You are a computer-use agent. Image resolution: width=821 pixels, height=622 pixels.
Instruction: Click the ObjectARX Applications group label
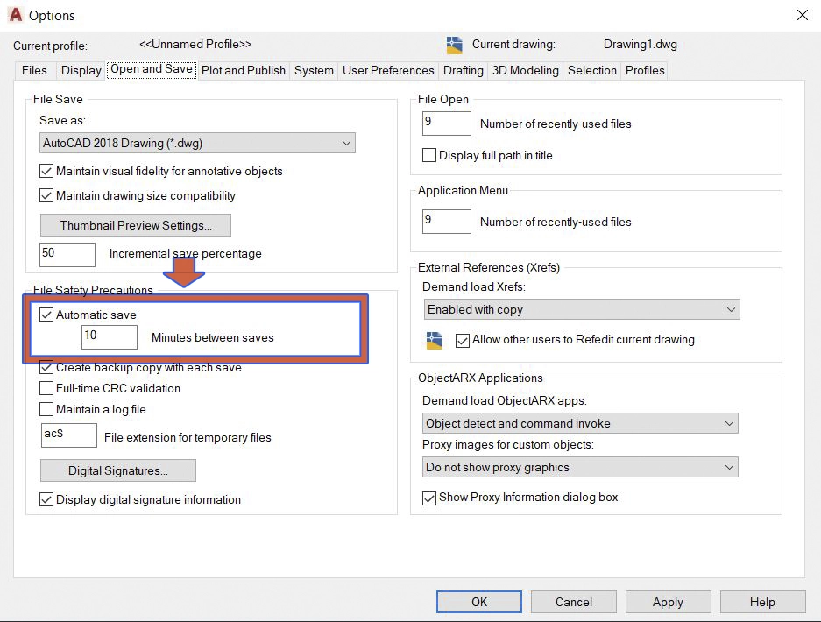point(480,378)
